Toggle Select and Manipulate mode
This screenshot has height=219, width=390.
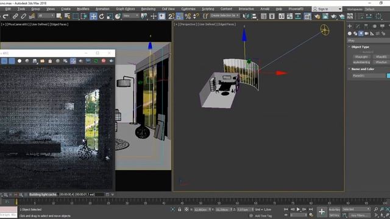154,16
